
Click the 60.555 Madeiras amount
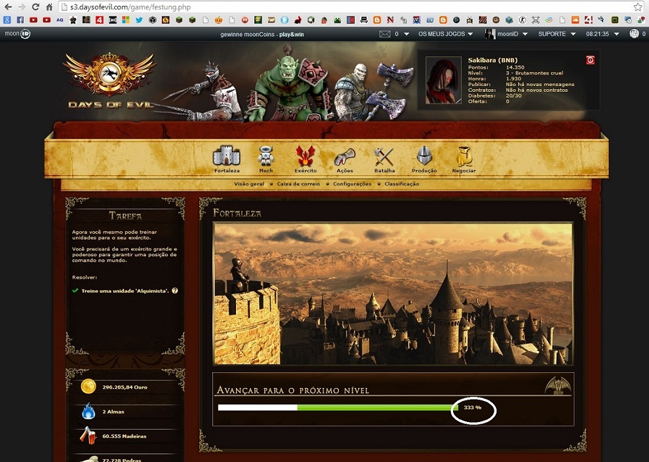(124, 436)
